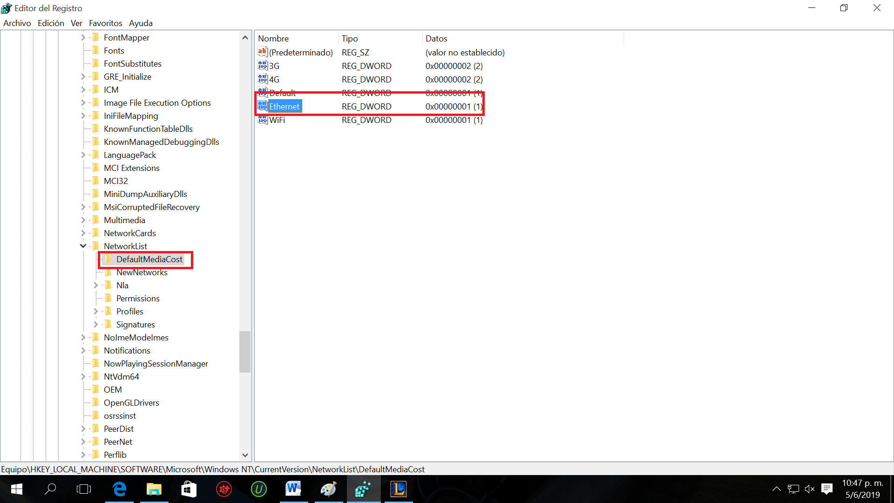The image size is (894, 503).
Task: Open the red bug app in taskbar
Action: click(224, 489)
